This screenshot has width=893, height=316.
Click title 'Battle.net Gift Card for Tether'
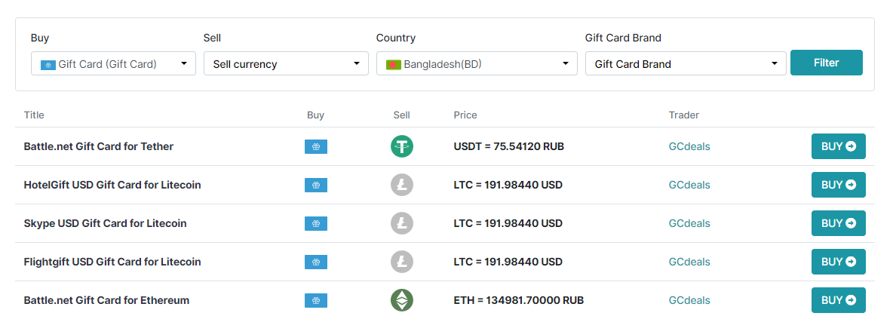[99, 146]
